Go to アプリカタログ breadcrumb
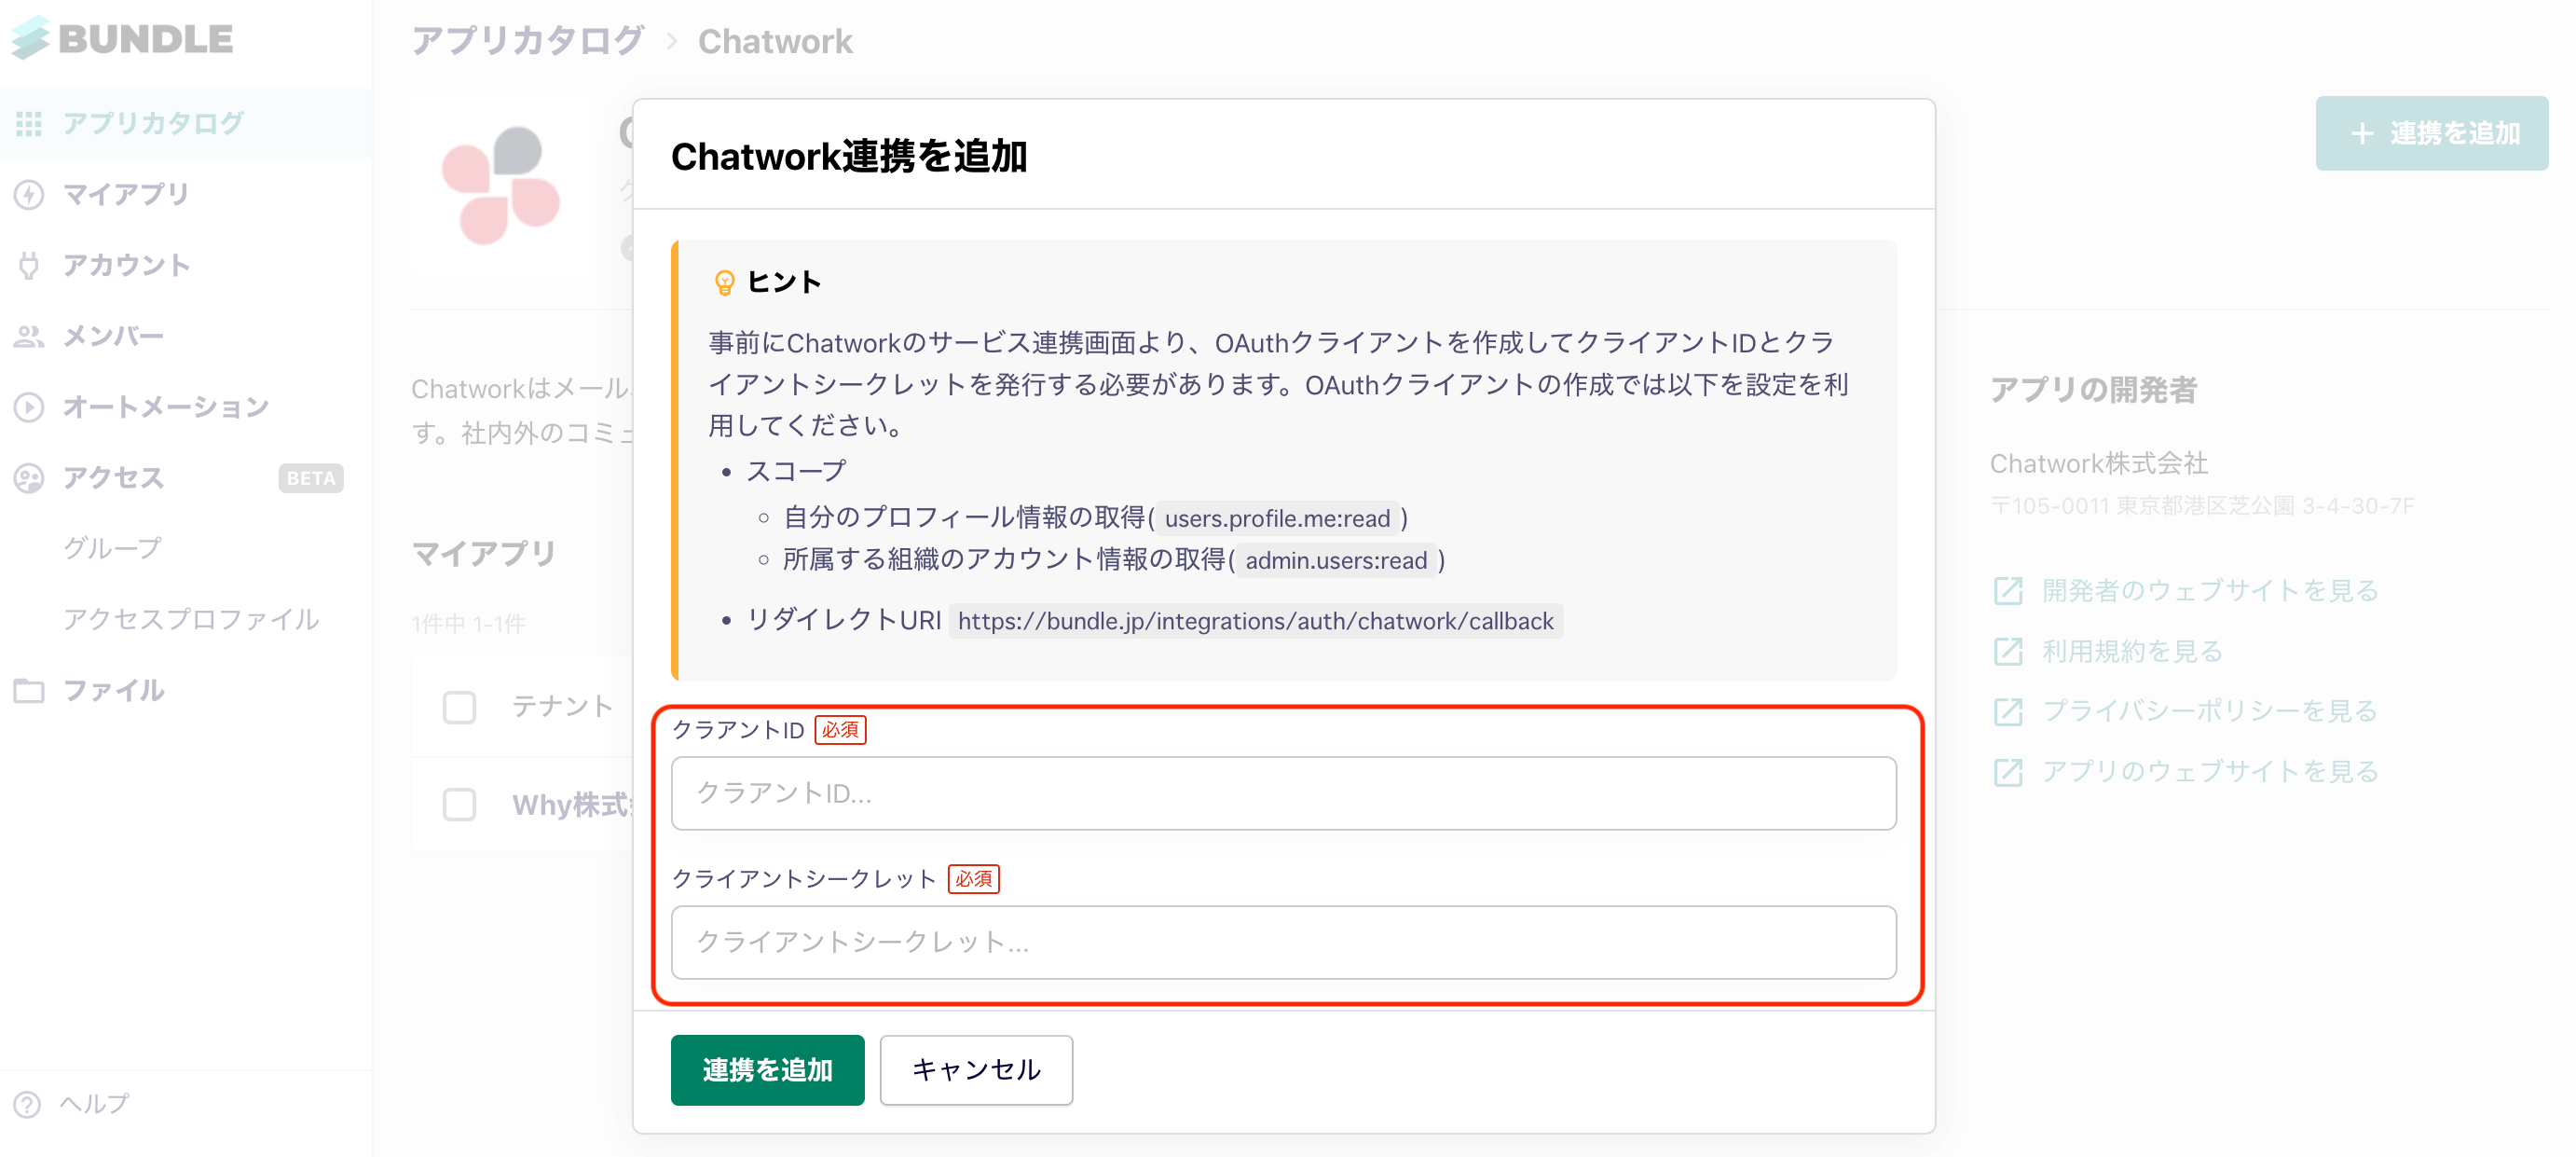Screen dimensions: 2576x1157 click(x=528, y=41)
